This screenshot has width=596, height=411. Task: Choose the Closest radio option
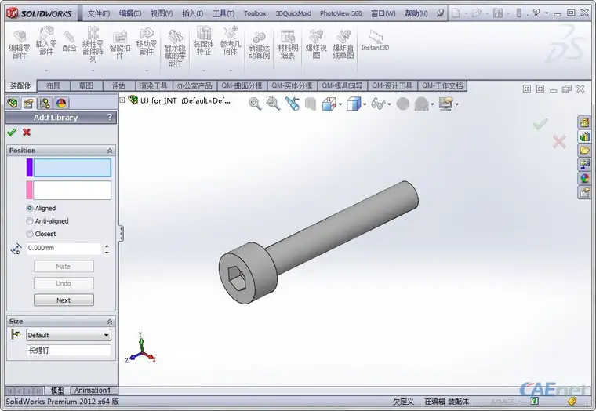(29, 234)
